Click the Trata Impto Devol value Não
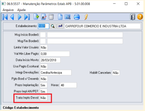145x111 pixels. (44, 98)
